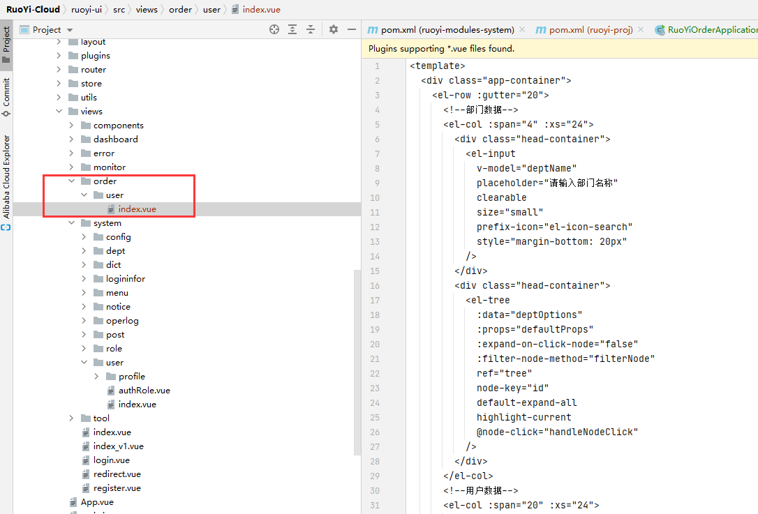The width and height of the screenshot is (758, 514).
Task: Select login.vue file
Action: pyautogui.click(x=111, y=460)
